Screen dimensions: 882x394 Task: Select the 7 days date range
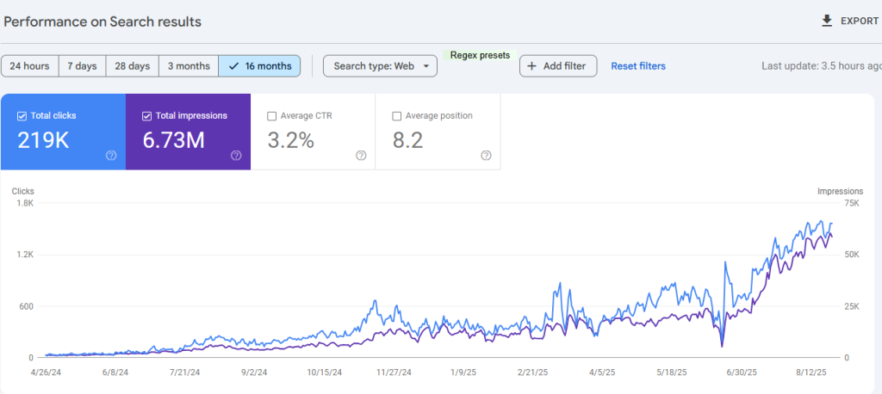[82, 66]
